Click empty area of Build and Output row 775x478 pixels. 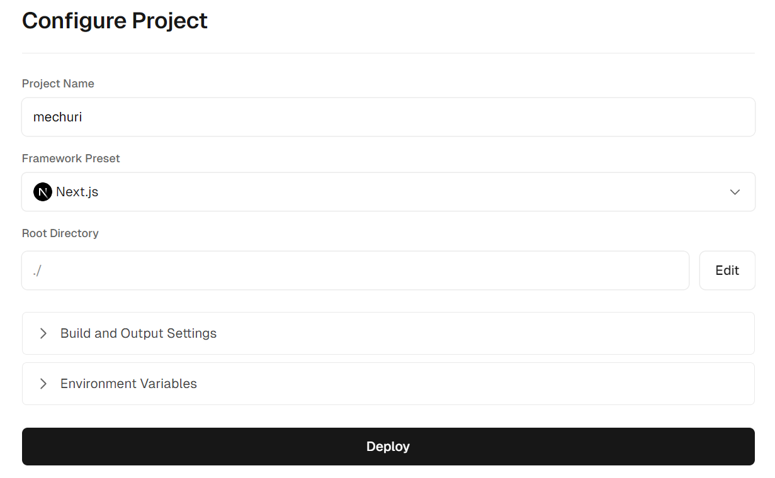pos(478,333)
